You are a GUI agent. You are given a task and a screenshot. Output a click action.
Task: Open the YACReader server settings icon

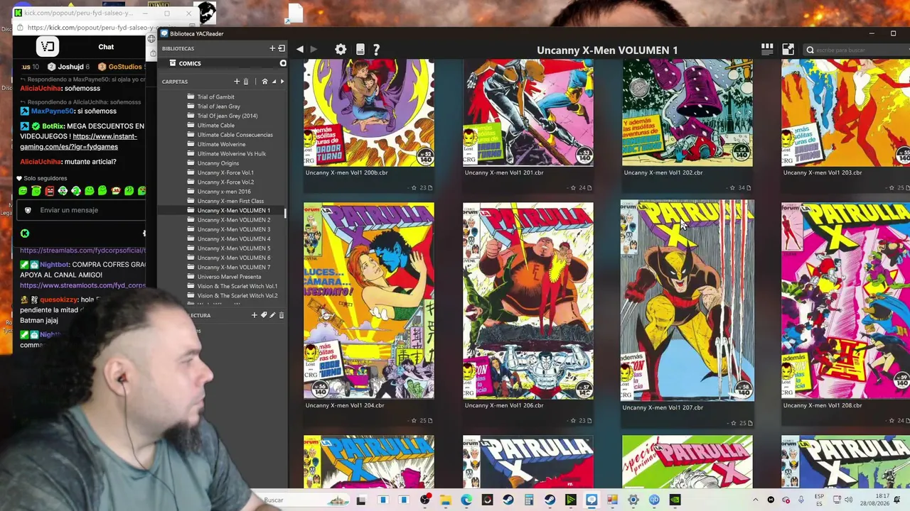coord(360,49)
